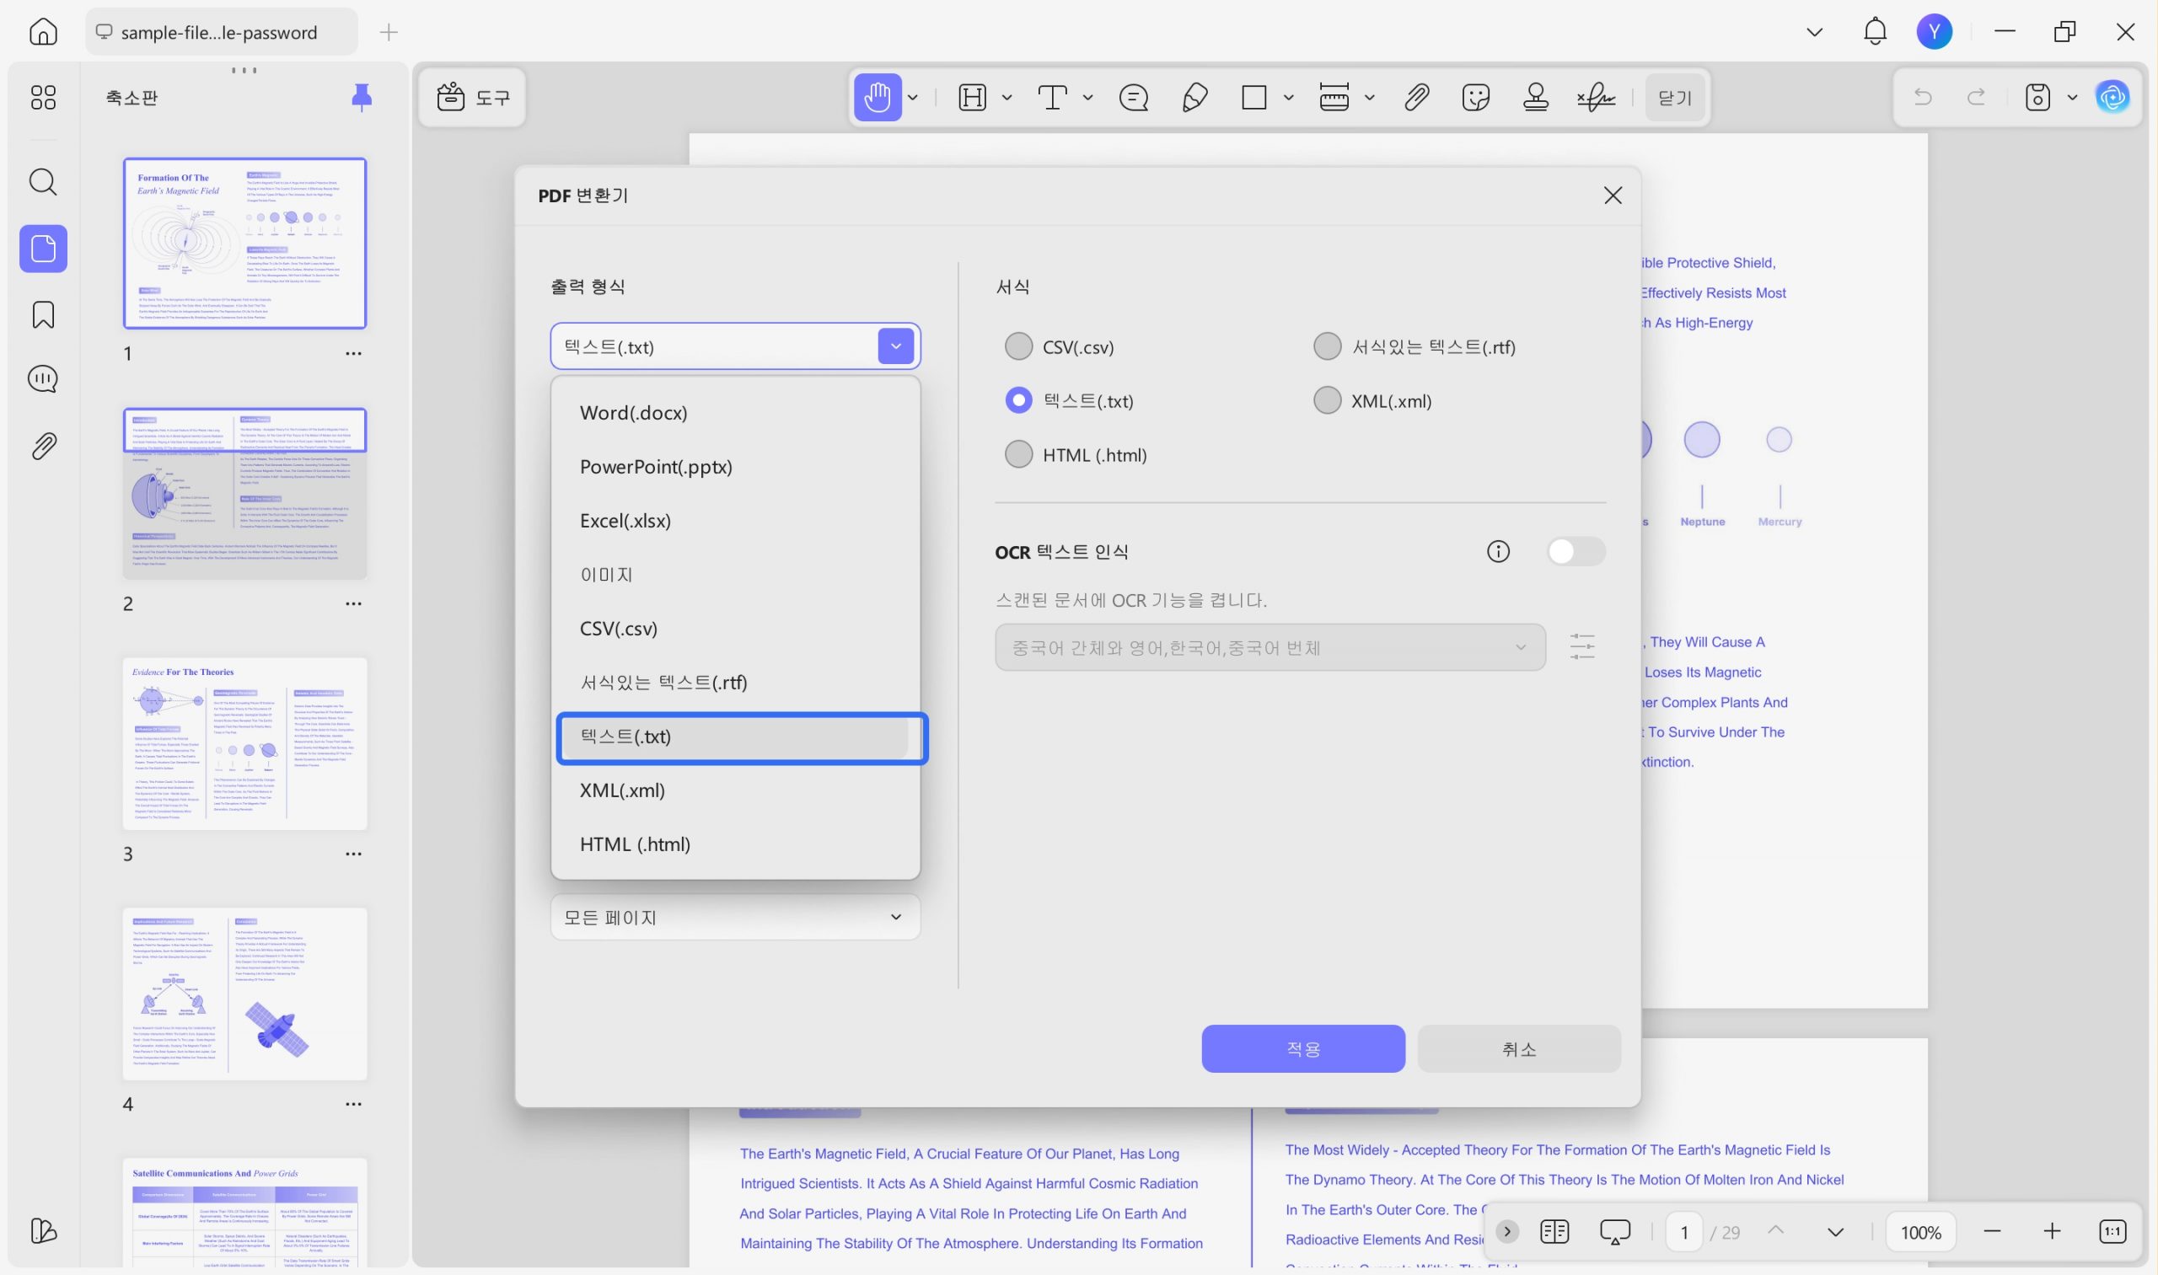The width and height of the screenshot is (2158, 1275).
Task: Select the page thumbnails sidebar icon
Action: [x=43, y=249]
